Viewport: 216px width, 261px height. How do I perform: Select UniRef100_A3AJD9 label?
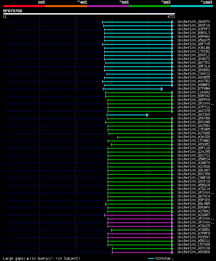[194, 137]
